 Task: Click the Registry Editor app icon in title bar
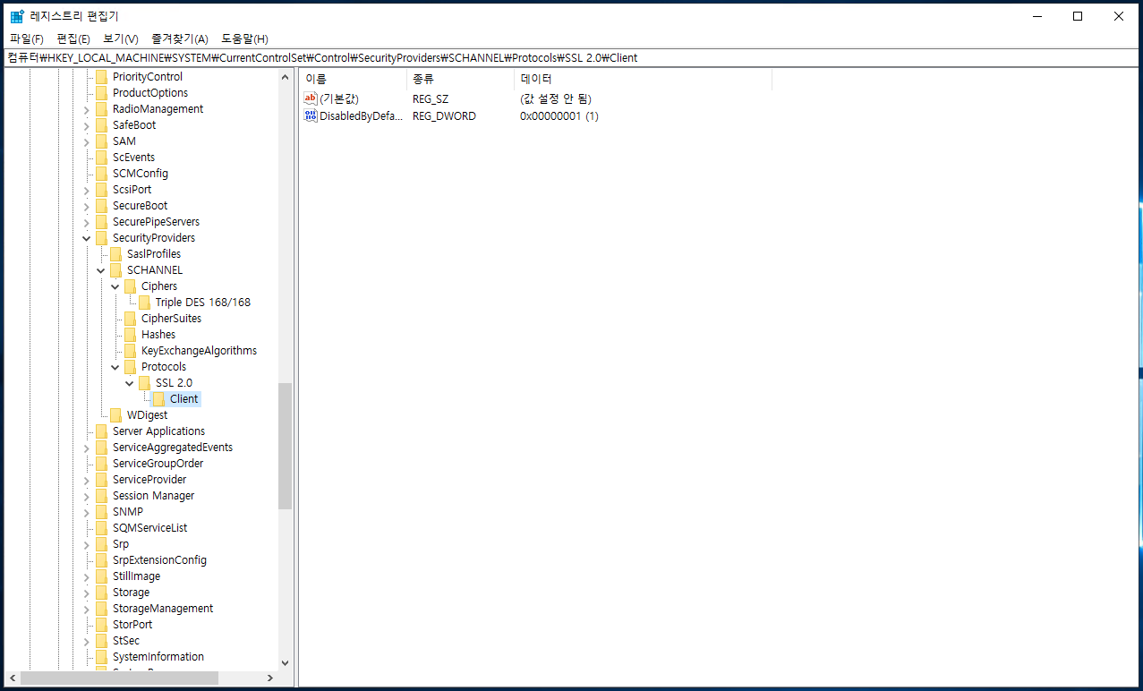point(16,16)
